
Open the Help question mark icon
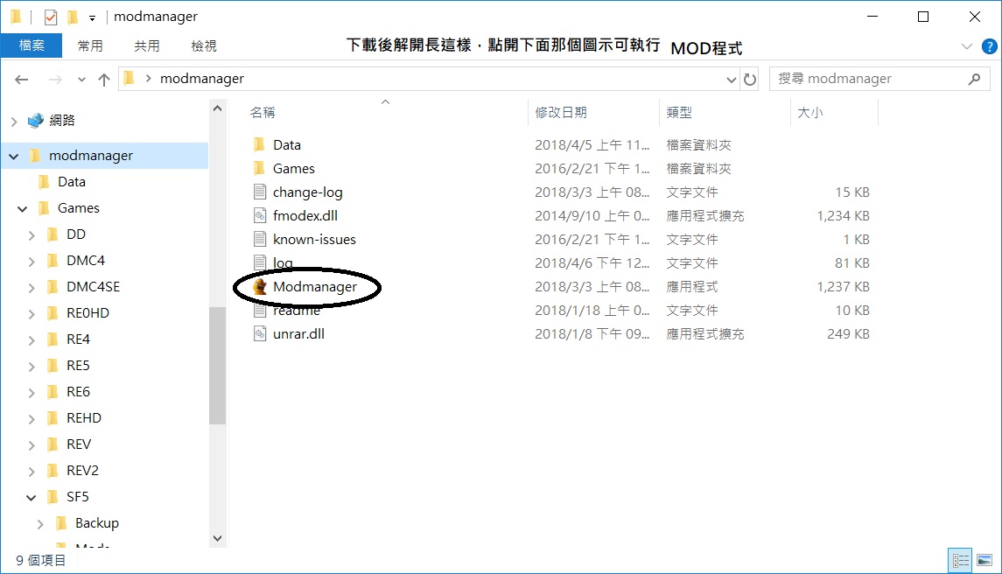[989, 46]
